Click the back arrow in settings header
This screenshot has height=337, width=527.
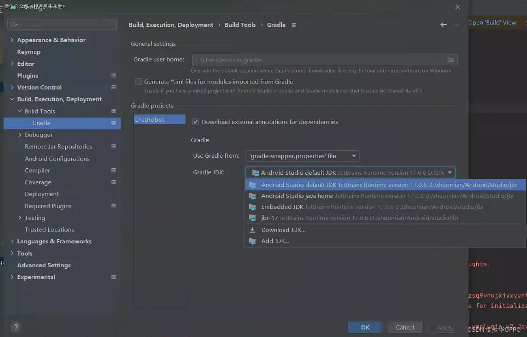pyautogui.click(x=443, y=25)
